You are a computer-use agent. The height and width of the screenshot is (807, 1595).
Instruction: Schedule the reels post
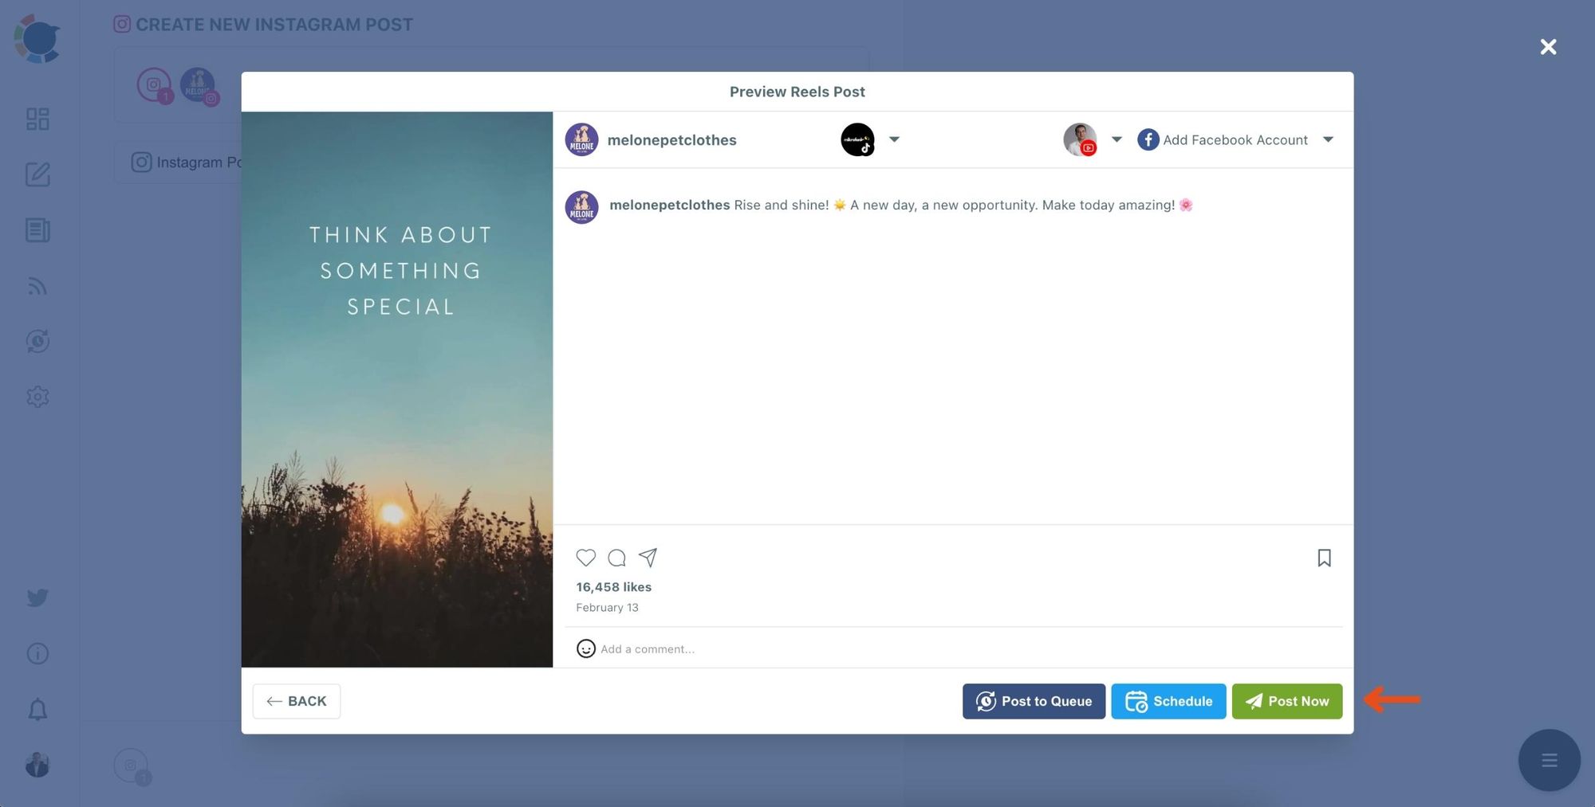[1168, 701]
